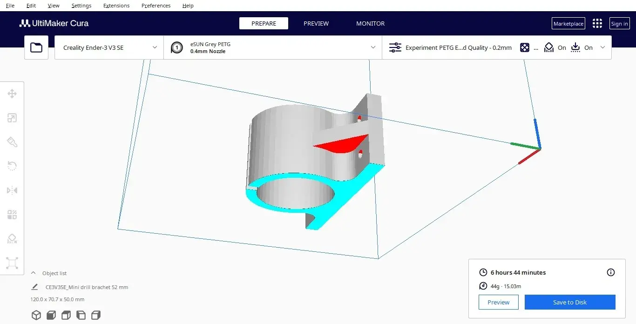The image size is (636, 324).
Task: Click the 44g · 15.03m material usage
Action: [506, 286]
